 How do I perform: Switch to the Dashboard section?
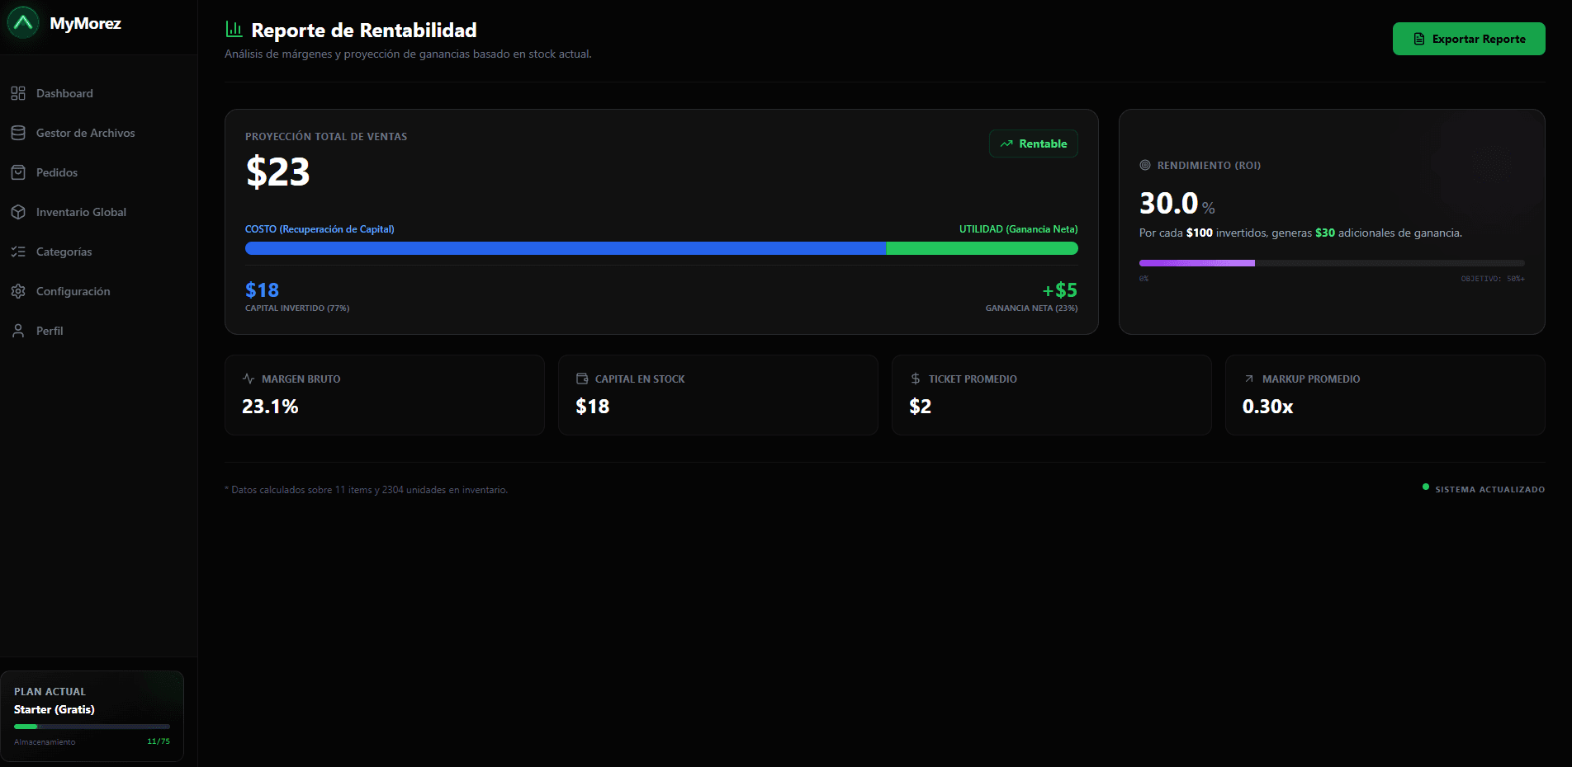64,93
